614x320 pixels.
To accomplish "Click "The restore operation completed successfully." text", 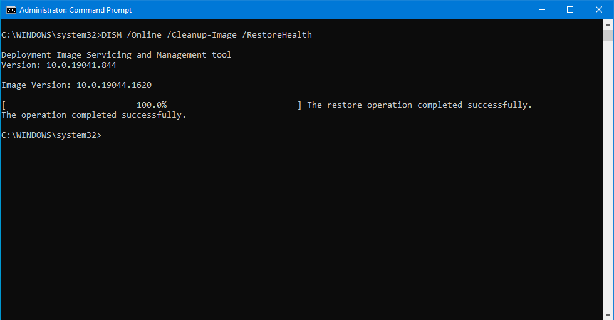I will (x=419, y=105).
